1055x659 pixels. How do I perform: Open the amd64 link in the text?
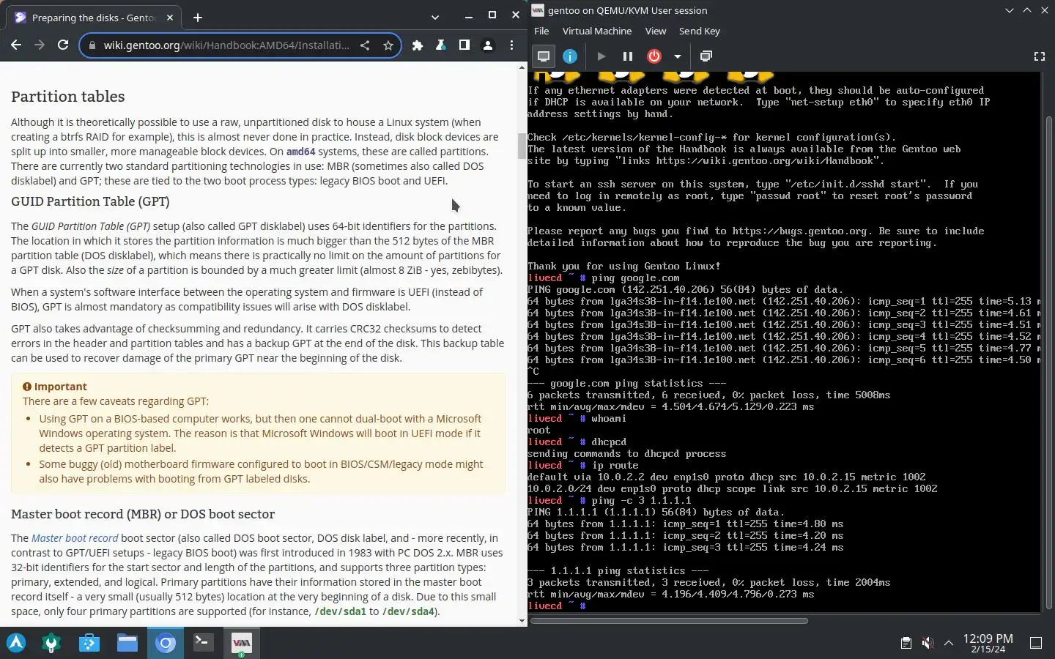300,152
